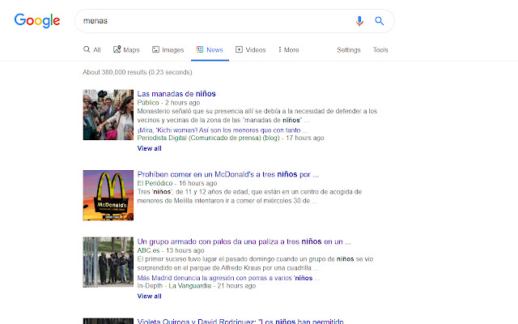Open the Maps tab

click(x=126, y=49)
